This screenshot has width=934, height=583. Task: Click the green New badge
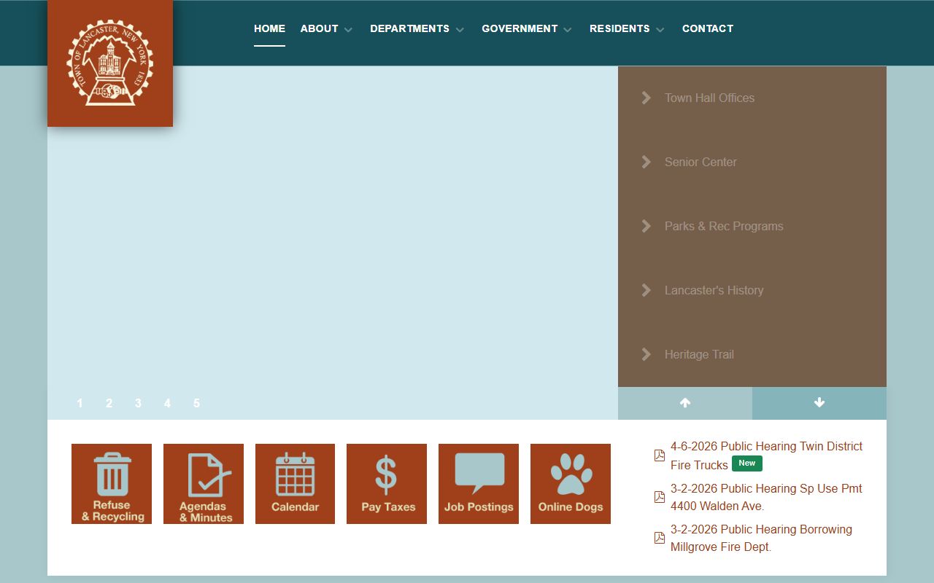[747, 463]
